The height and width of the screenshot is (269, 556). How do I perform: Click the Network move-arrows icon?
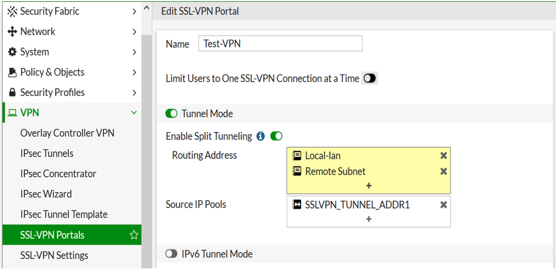(x=12, y=31)
